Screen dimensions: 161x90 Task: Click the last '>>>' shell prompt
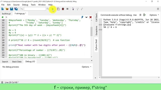(100, 30)
